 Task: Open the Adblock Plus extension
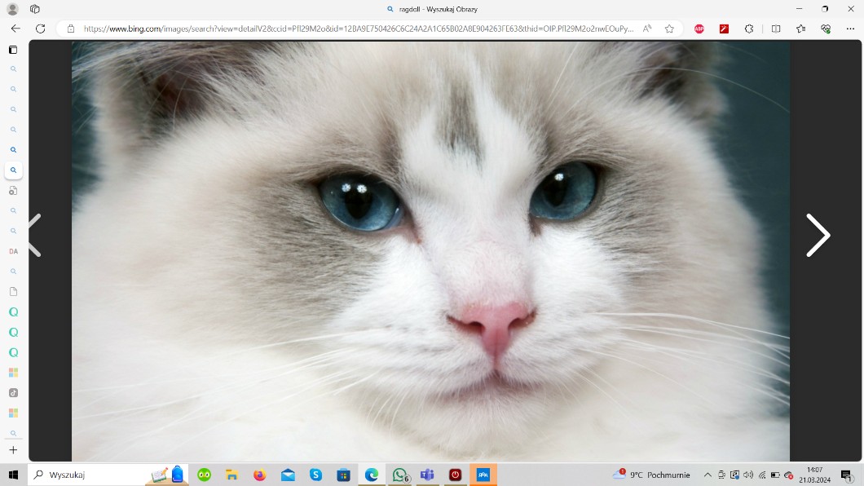[699, 29]
